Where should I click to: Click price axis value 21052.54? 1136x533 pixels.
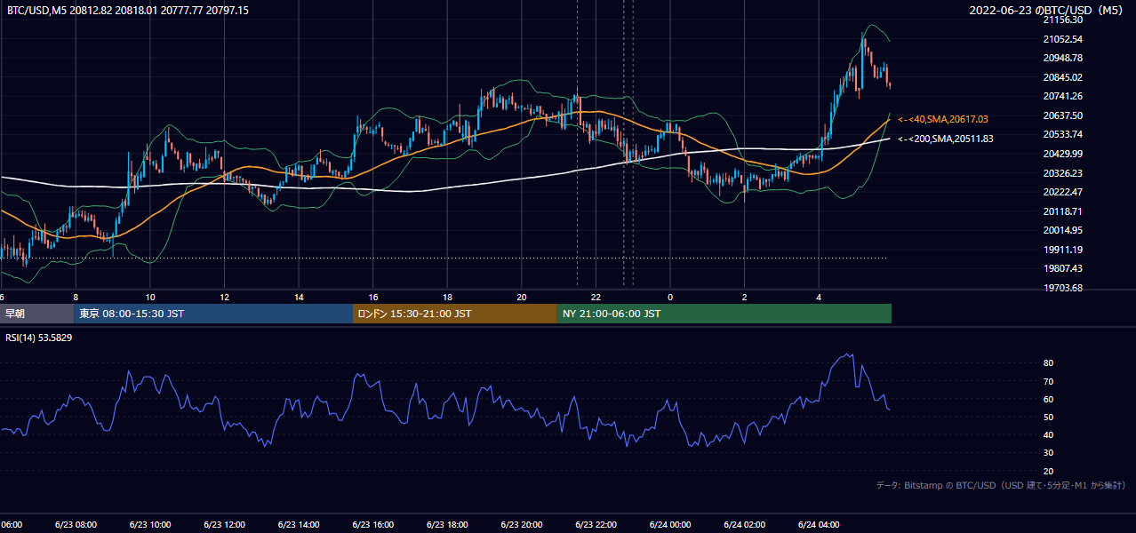tap(1062, 39)
